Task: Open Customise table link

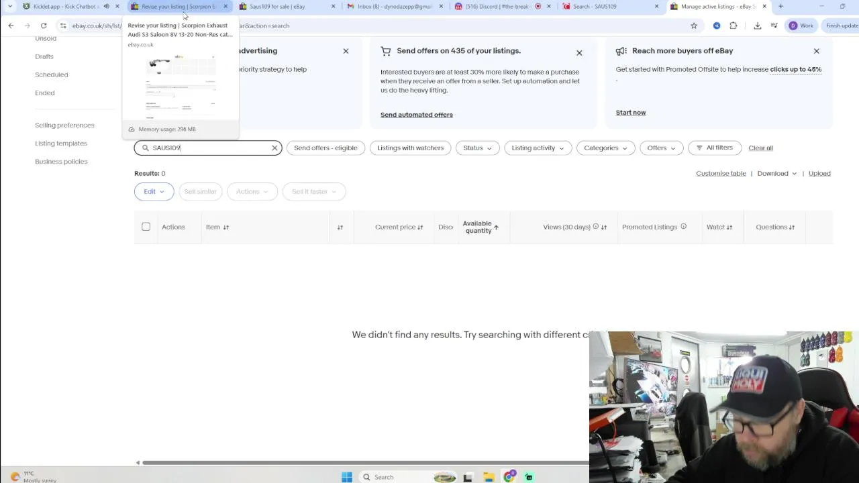Action: (721, 173)
